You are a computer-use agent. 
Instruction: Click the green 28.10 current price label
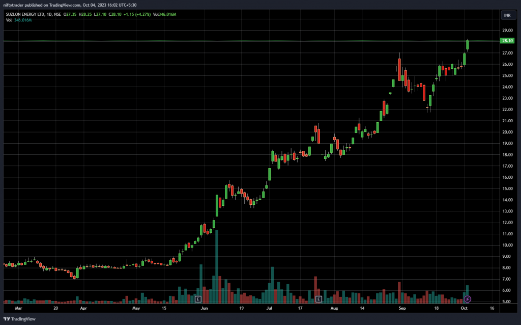(507, 41)
